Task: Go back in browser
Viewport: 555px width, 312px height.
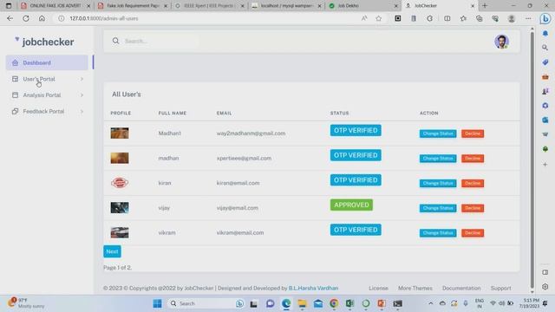Action: point(10,18)
